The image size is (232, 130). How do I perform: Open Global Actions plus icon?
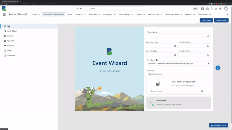[x=202, y=9]
